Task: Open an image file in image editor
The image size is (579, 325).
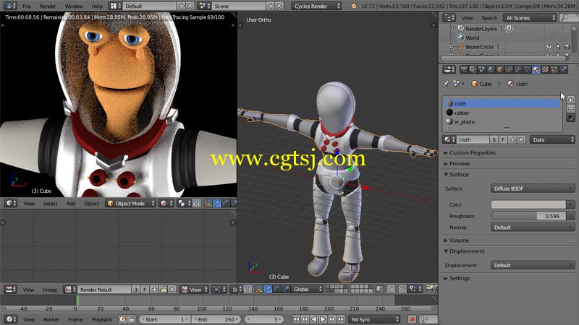Action: [164, 290]
